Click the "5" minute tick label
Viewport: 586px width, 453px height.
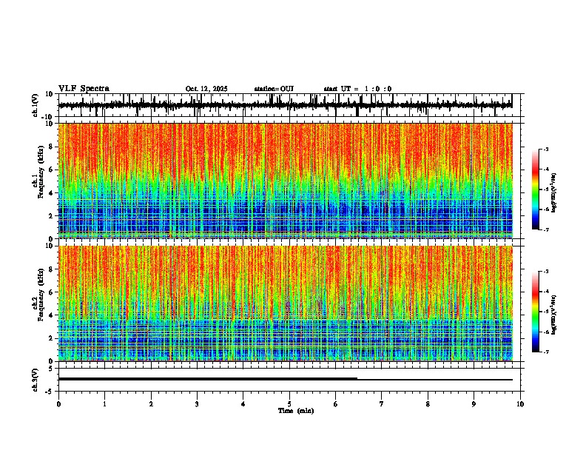coord(289,404)
